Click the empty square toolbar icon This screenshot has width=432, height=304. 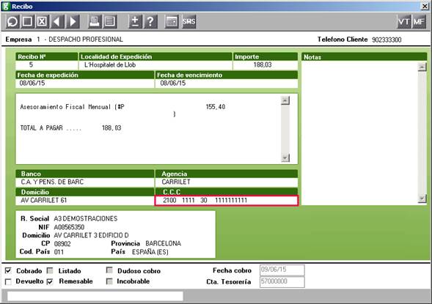(x=27, y=21)
